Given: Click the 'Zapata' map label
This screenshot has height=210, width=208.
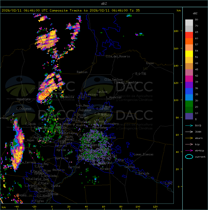Looking at the screenshot, I should 55,186.
